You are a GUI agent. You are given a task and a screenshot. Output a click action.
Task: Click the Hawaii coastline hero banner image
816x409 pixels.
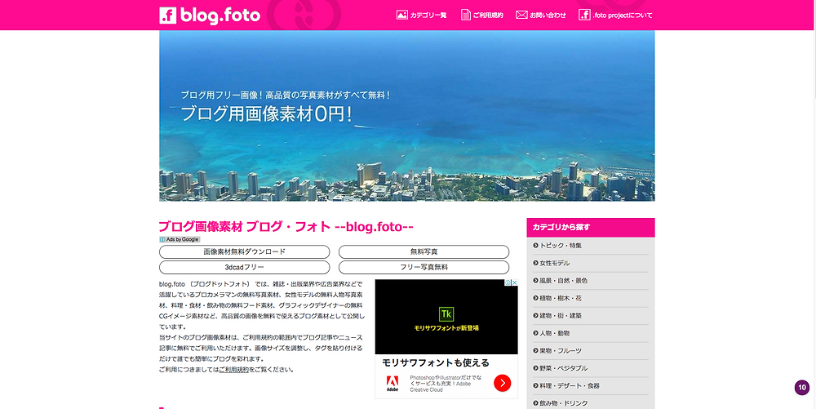tap(407, 116)
